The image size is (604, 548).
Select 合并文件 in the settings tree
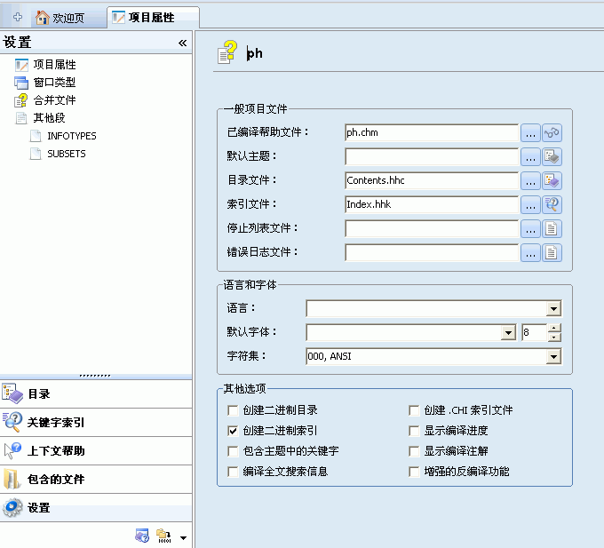(x=44, y=100)
